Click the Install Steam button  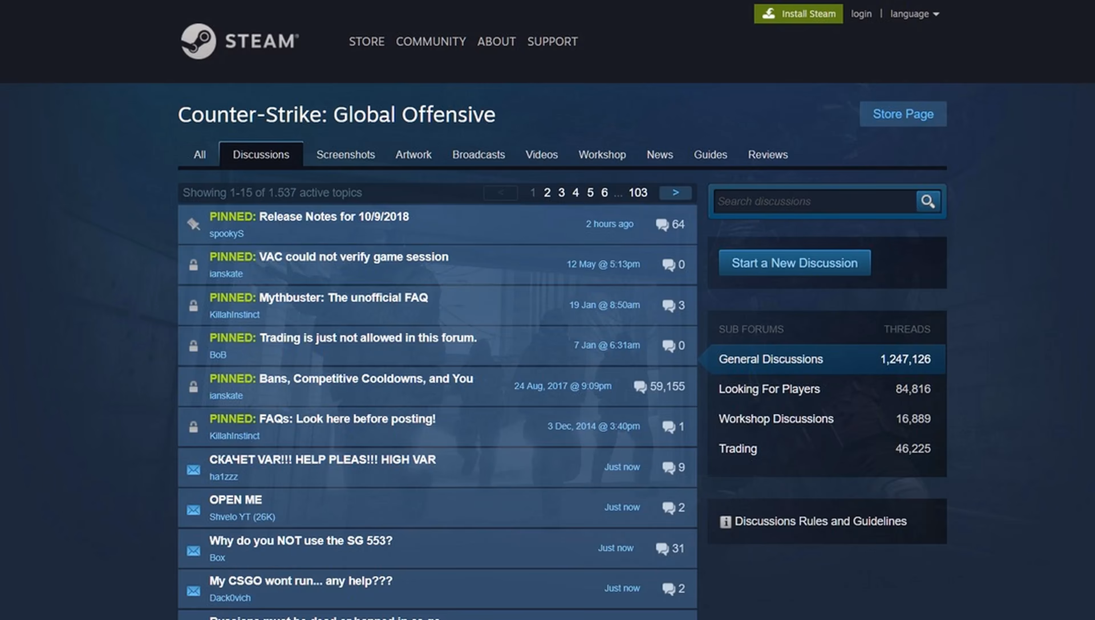pos(798,14)
